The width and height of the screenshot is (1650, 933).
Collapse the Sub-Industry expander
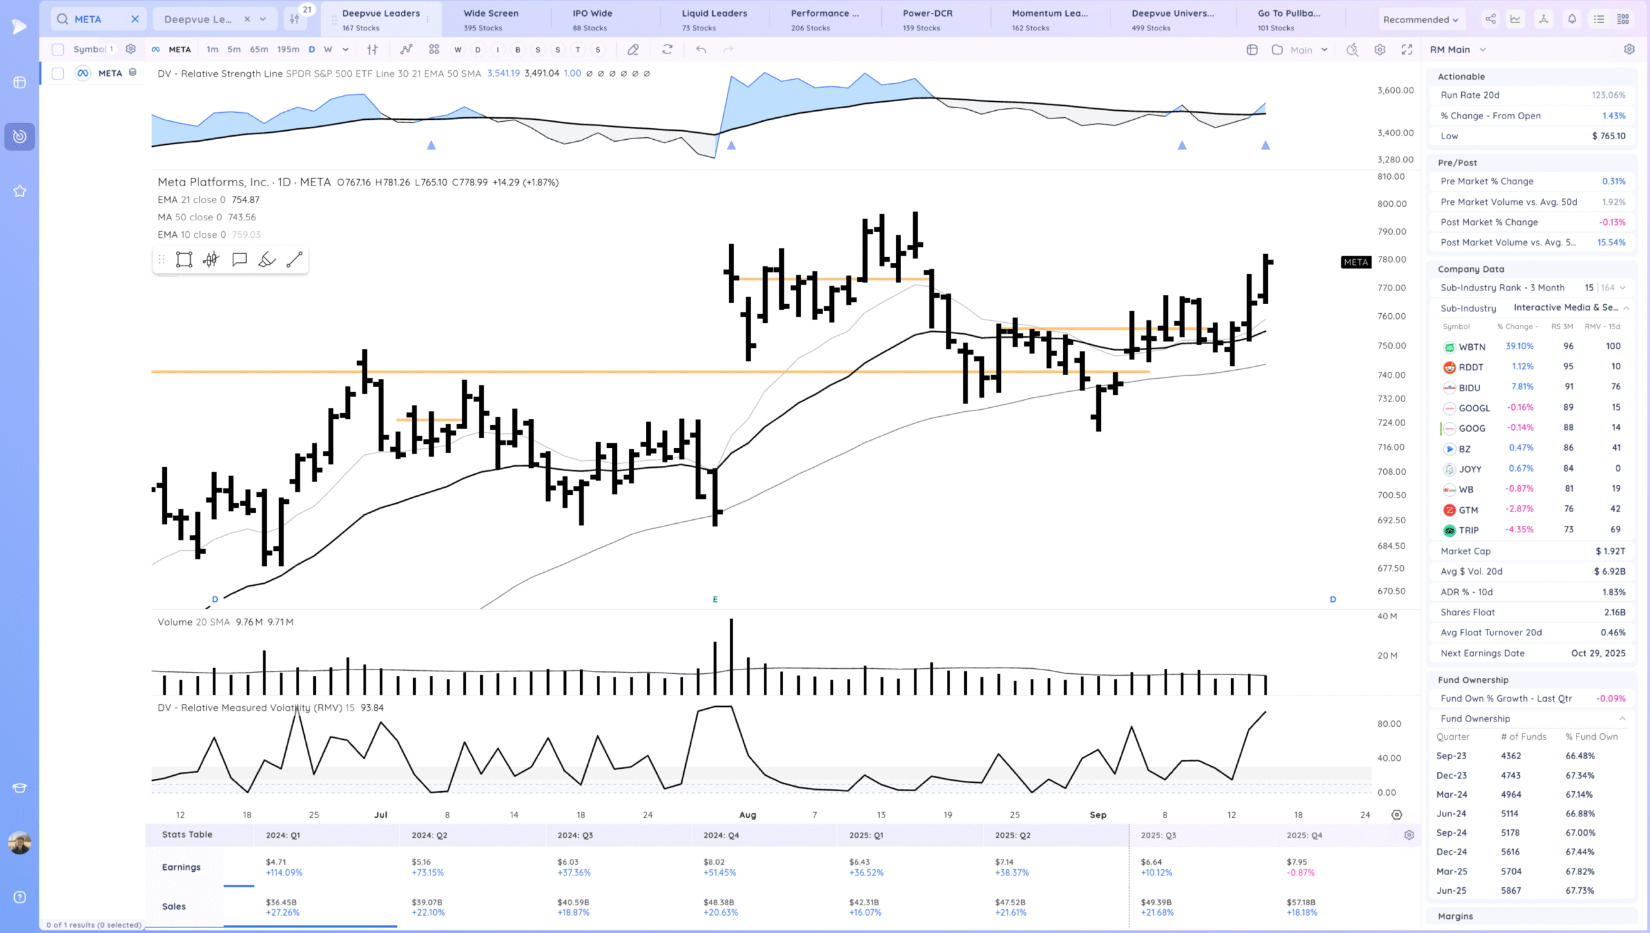click(x=1626, y=308)
